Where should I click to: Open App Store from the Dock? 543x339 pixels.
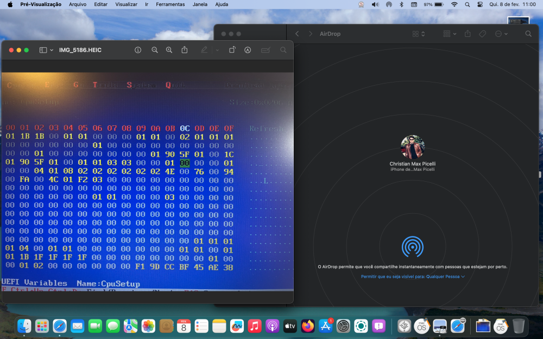[325, 326]
